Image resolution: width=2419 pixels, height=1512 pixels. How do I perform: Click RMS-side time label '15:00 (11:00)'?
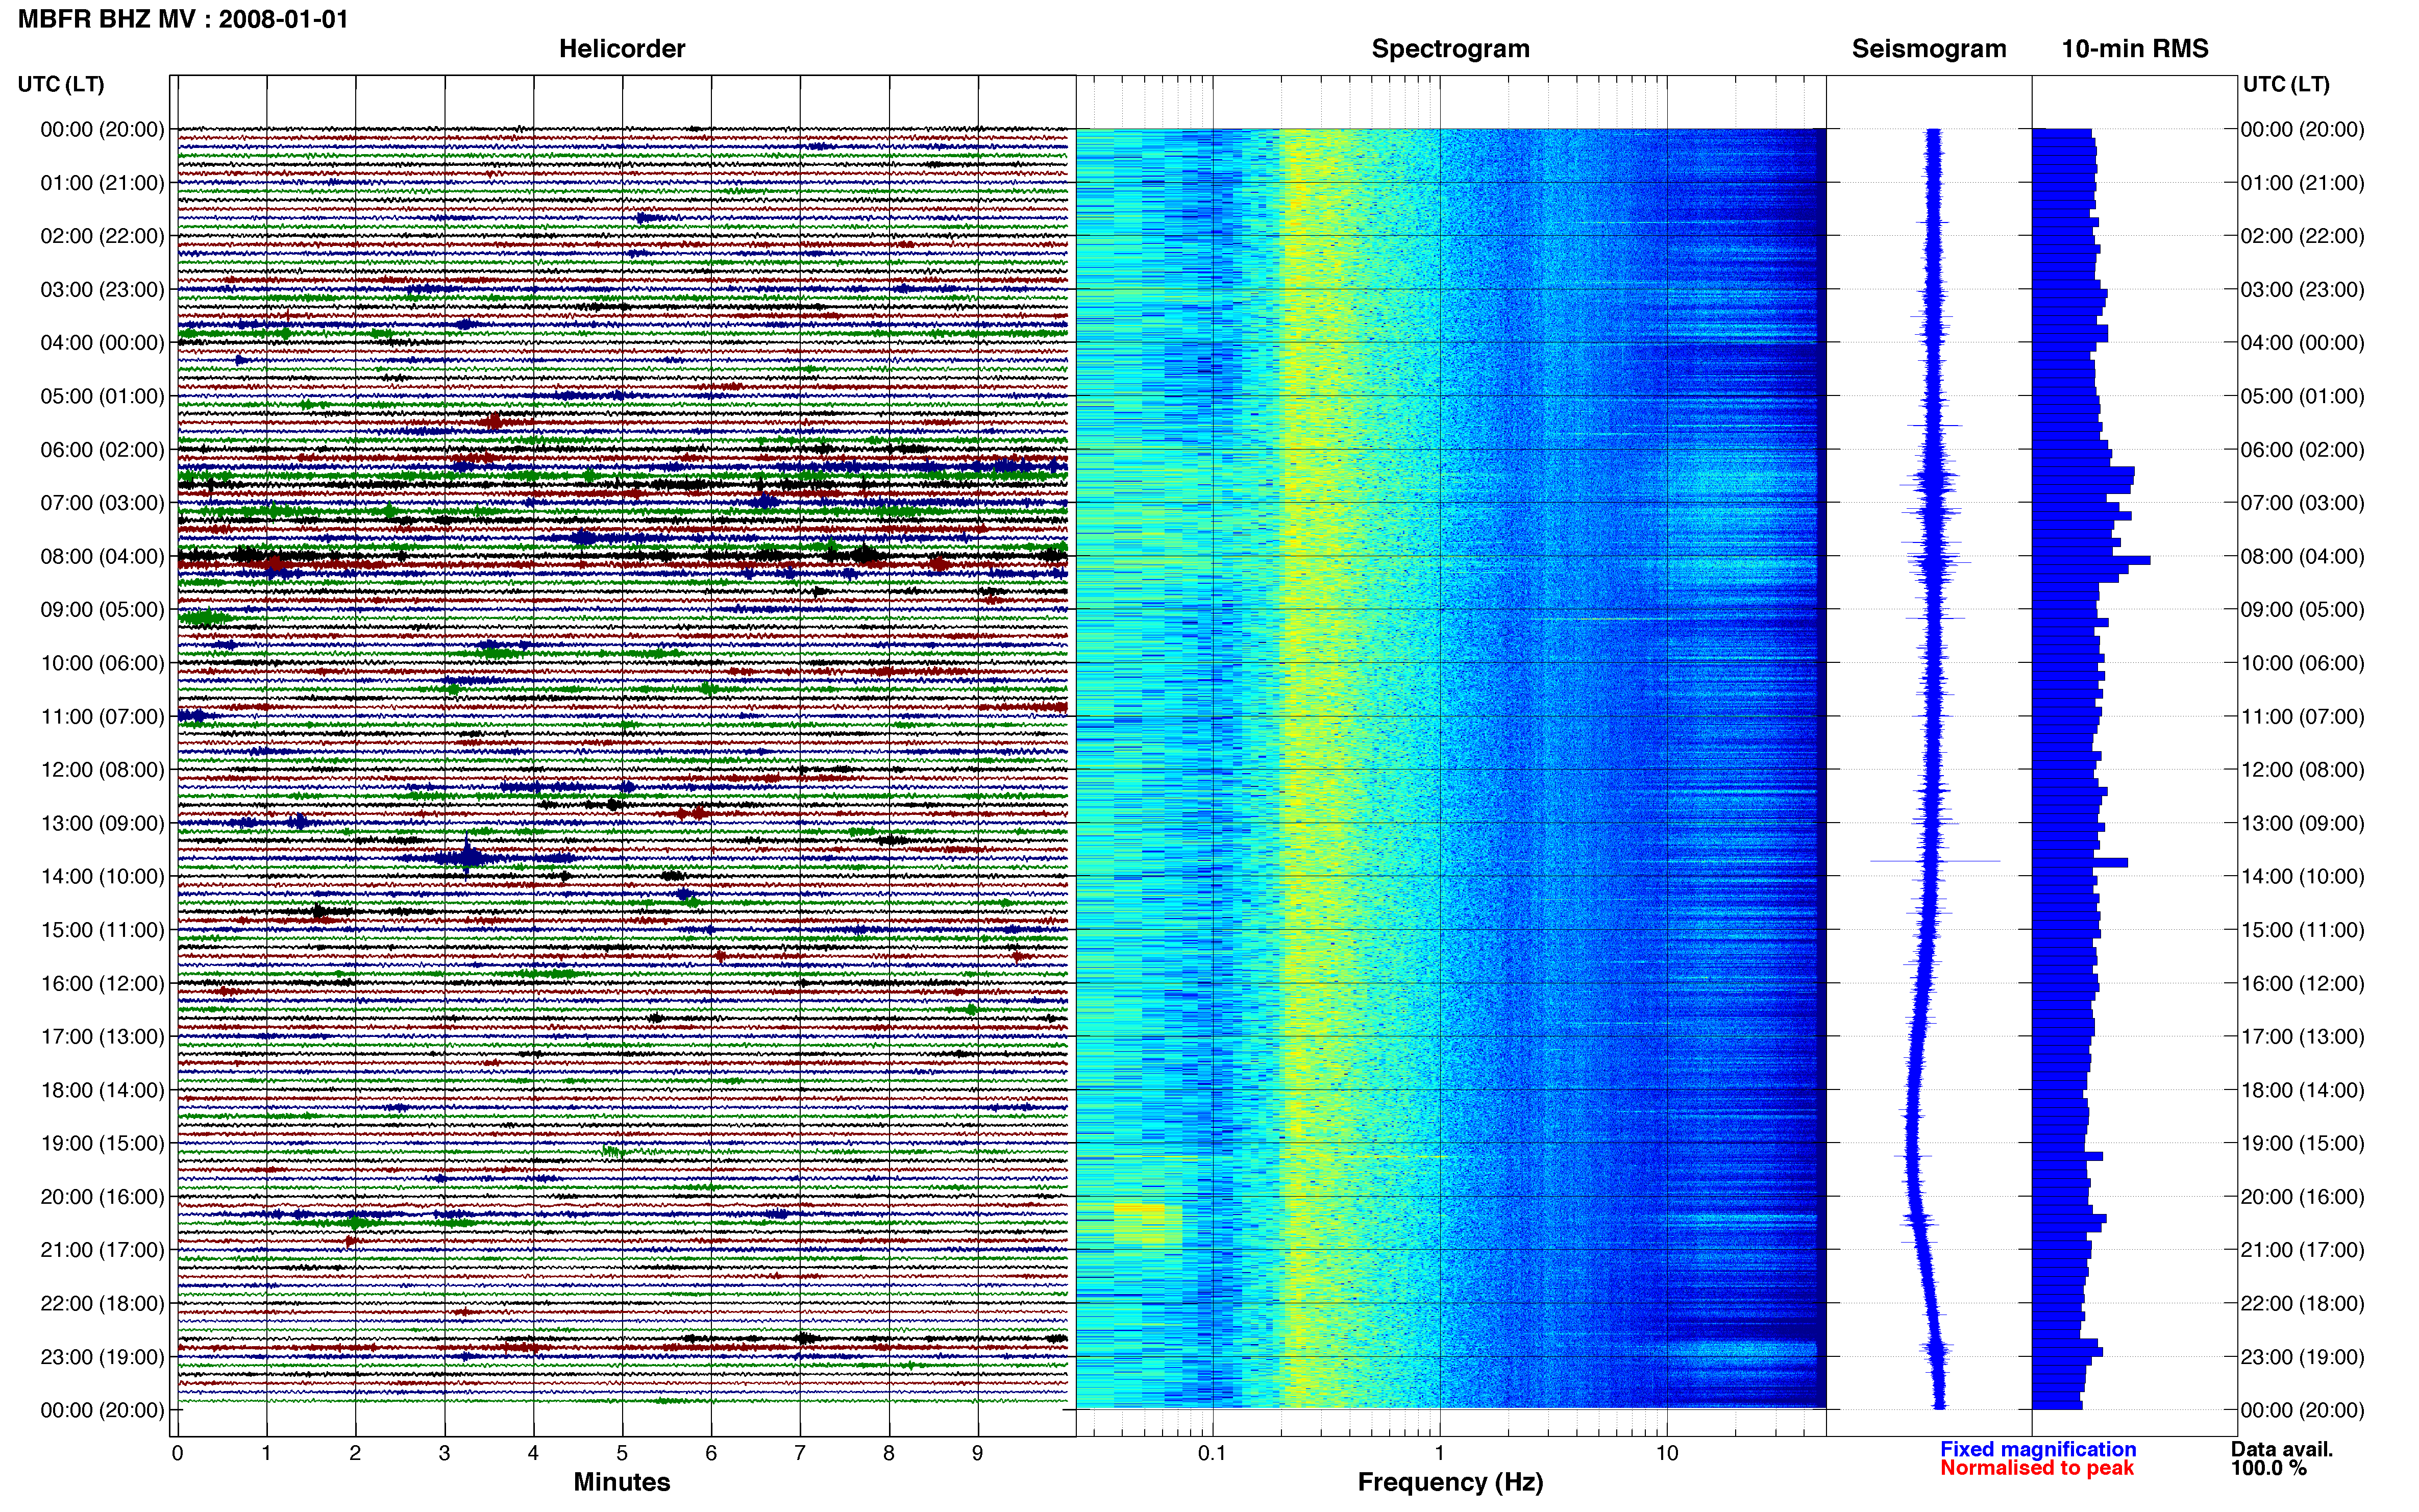(x=2303, y=930)
